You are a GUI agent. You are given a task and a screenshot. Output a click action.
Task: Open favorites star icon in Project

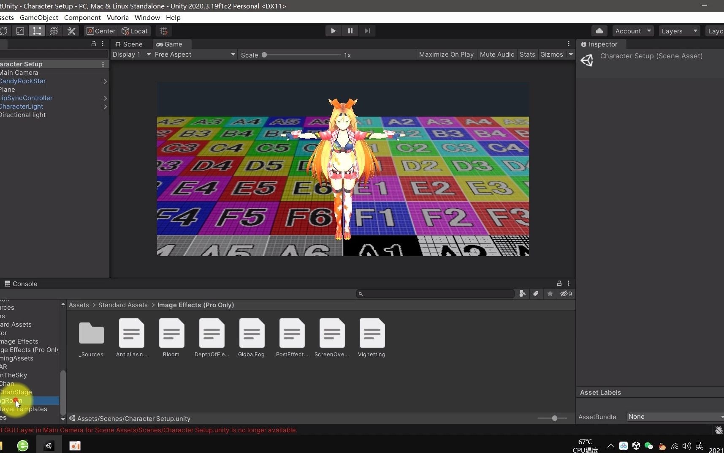coord(550,294)
